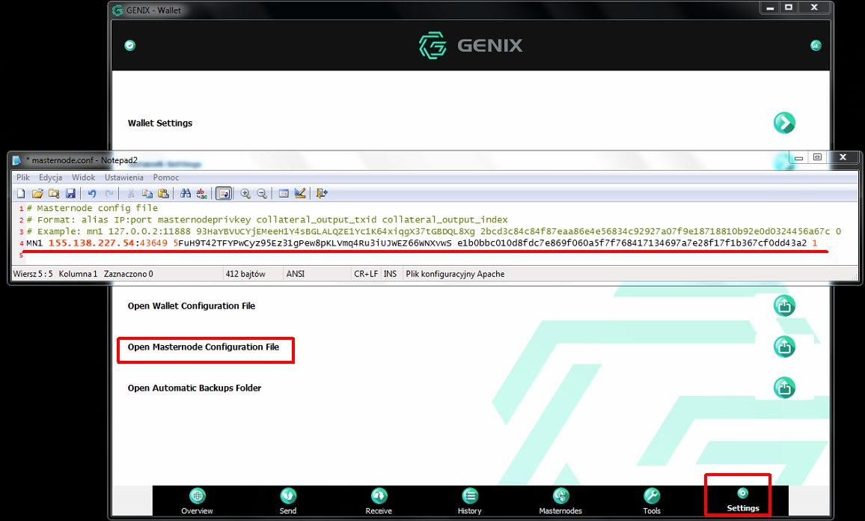Click '412 bajtów' in status bar
Image resolution: width=865 pixels, height=521 pixels.
[x=245, y=274]
